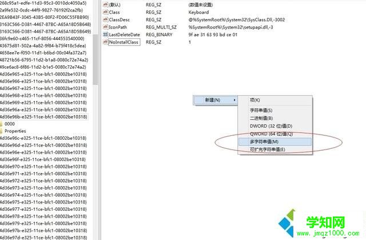This screenshot has height=240, width=366.
Task: Click the setupapi.dll,-3 data cell
Action: 231,27
